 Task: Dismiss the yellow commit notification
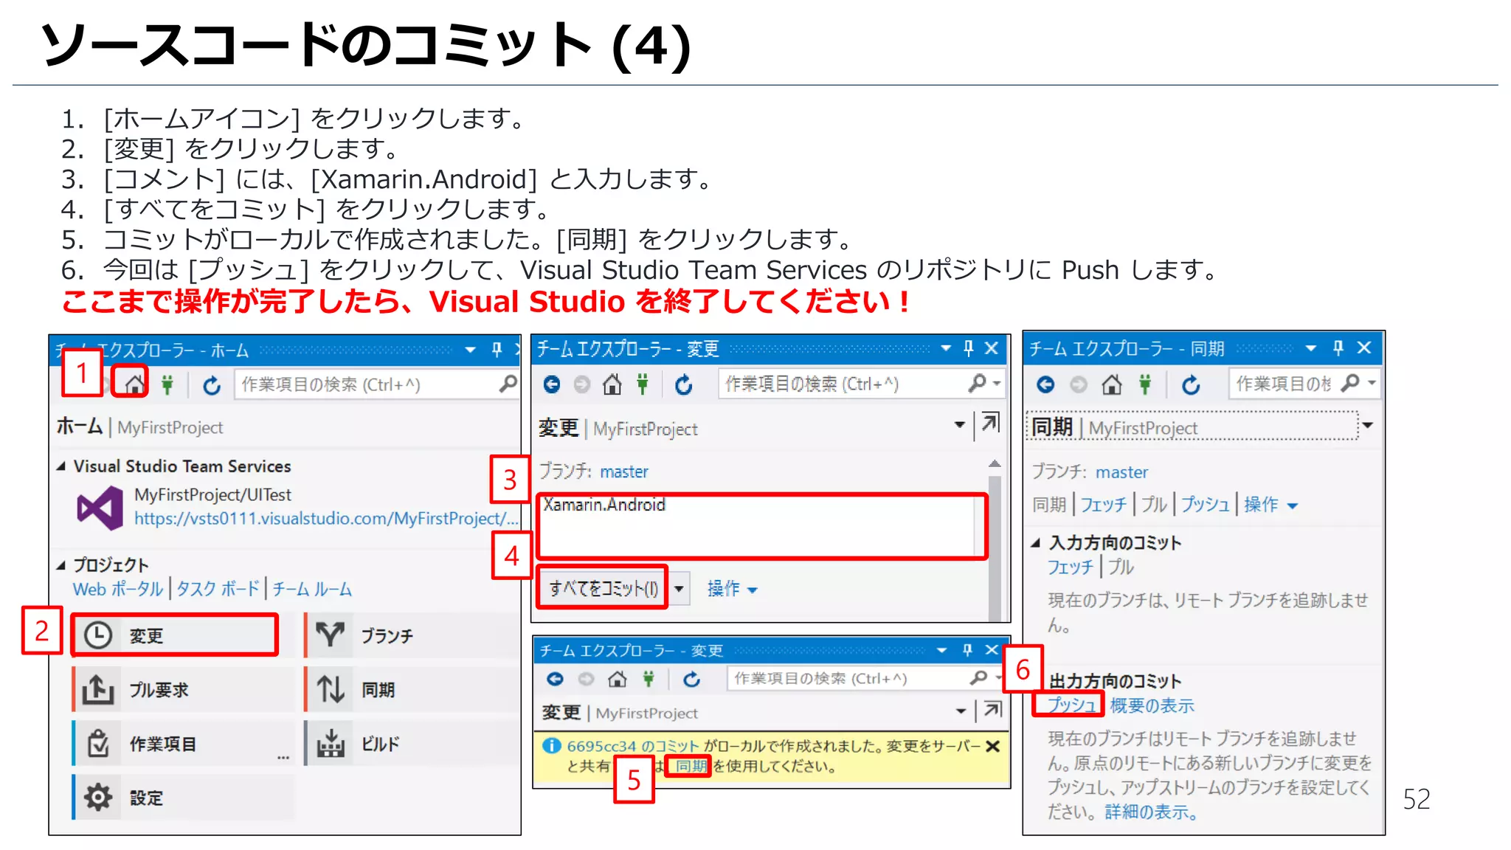click(993, 746)
